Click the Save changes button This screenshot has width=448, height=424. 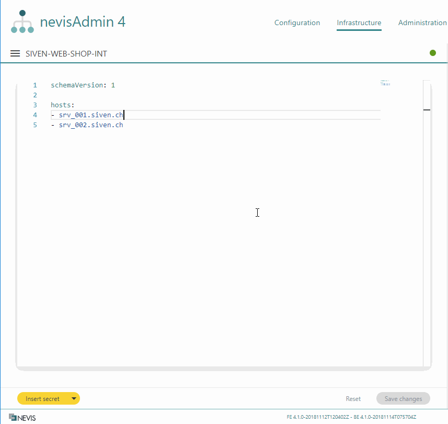(x=403, y=399)
